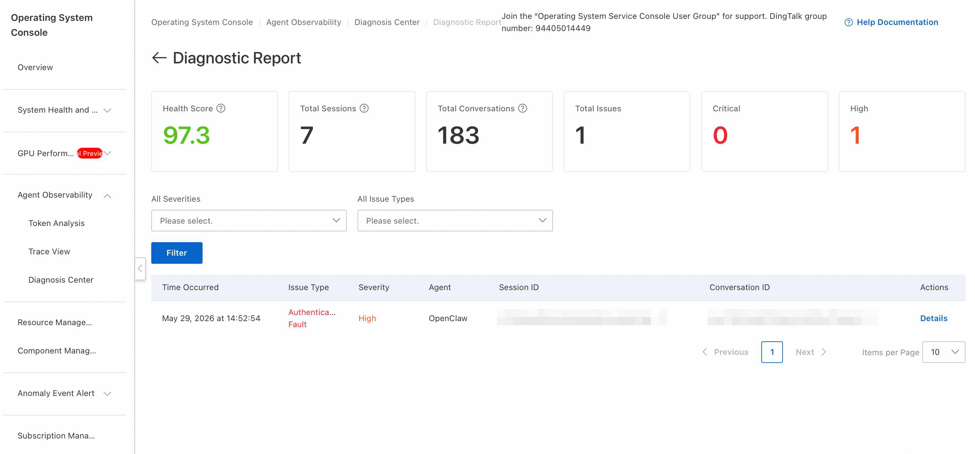Open the Total Conversations help tooltip icon
This screenshot has width=975, height=454.
pos(523,109)
